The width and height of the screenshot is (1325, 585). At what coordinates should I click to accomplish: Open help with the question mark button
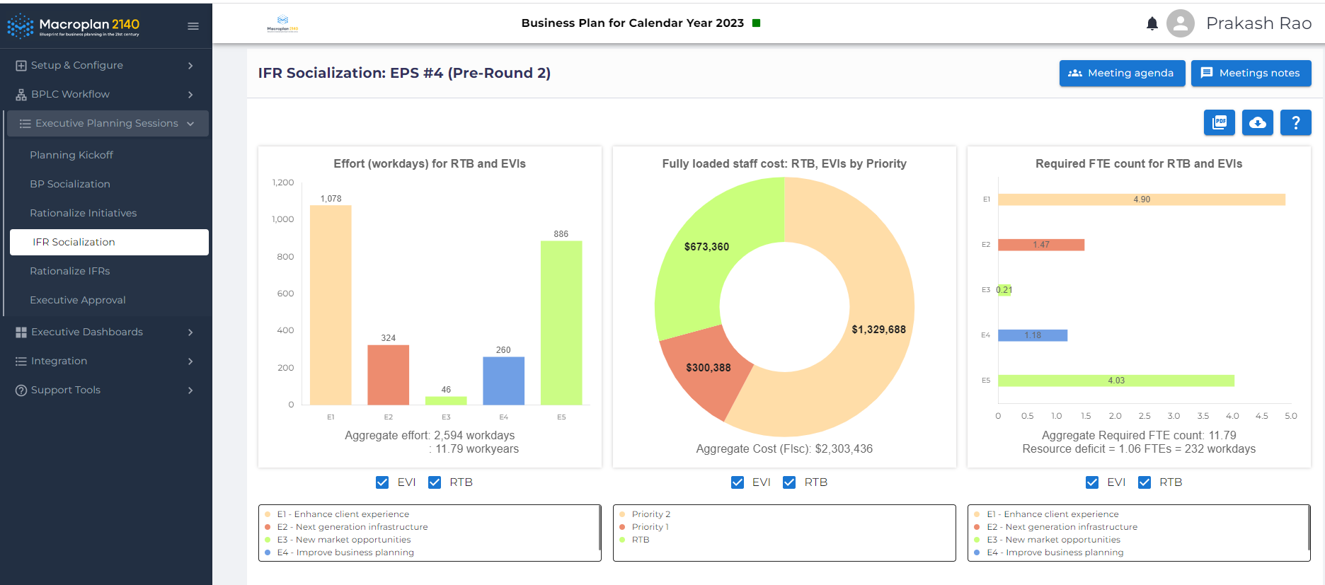(1295, 122)
